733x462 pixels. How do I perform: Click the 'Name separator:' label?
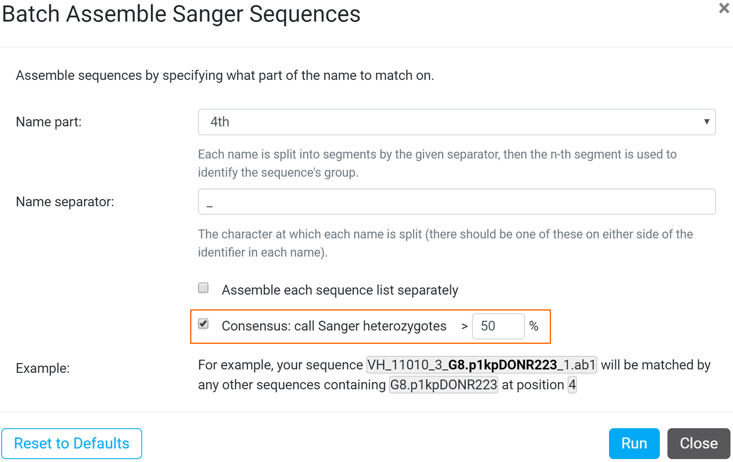tap(65, 202)
